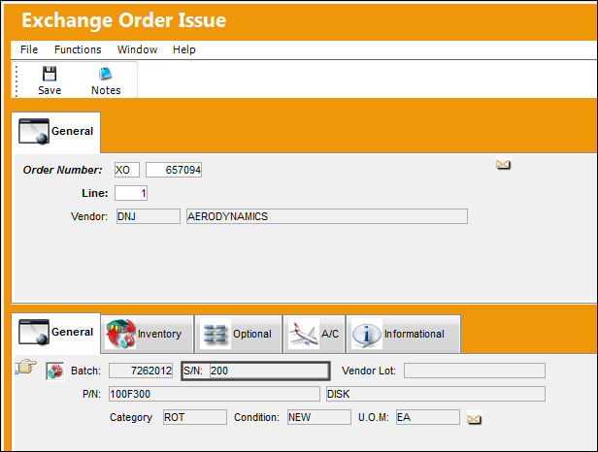Click the U.O.M field EA
Viewport: 598px width, 452px height.
coord(427,417)
